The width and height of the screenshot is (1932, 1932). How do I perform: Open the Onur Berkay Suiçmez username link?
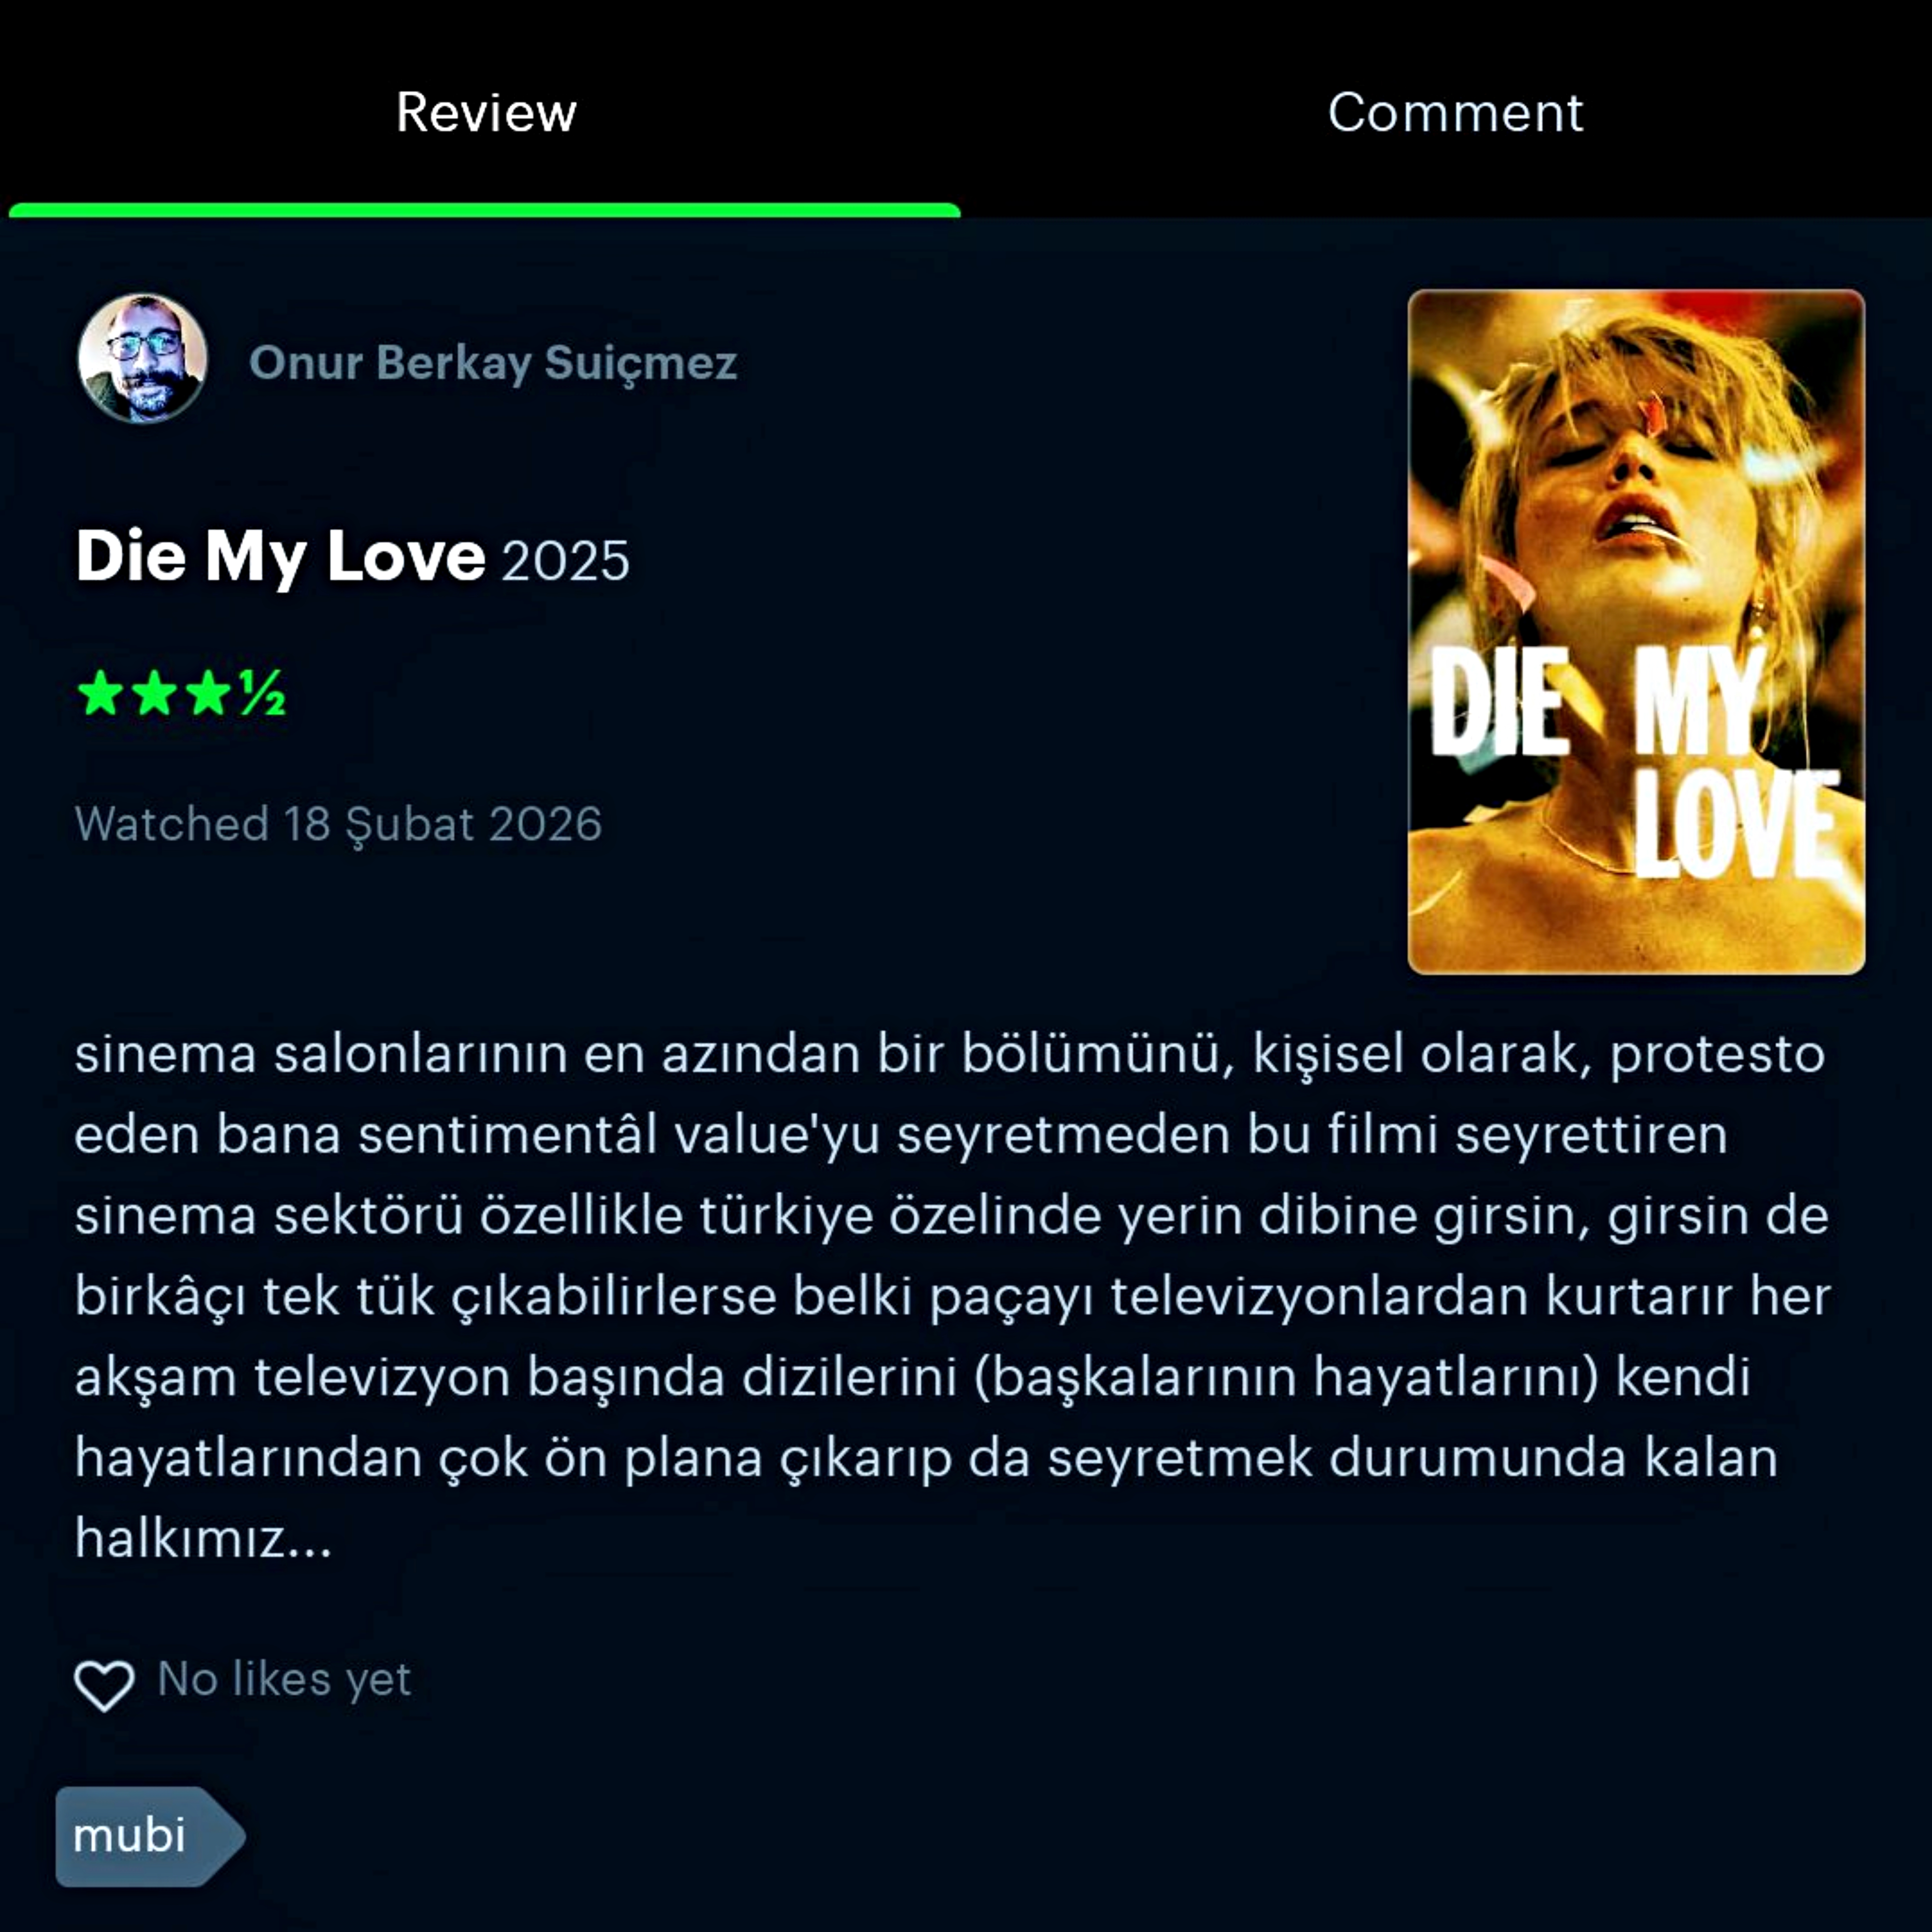pos(493,362)
